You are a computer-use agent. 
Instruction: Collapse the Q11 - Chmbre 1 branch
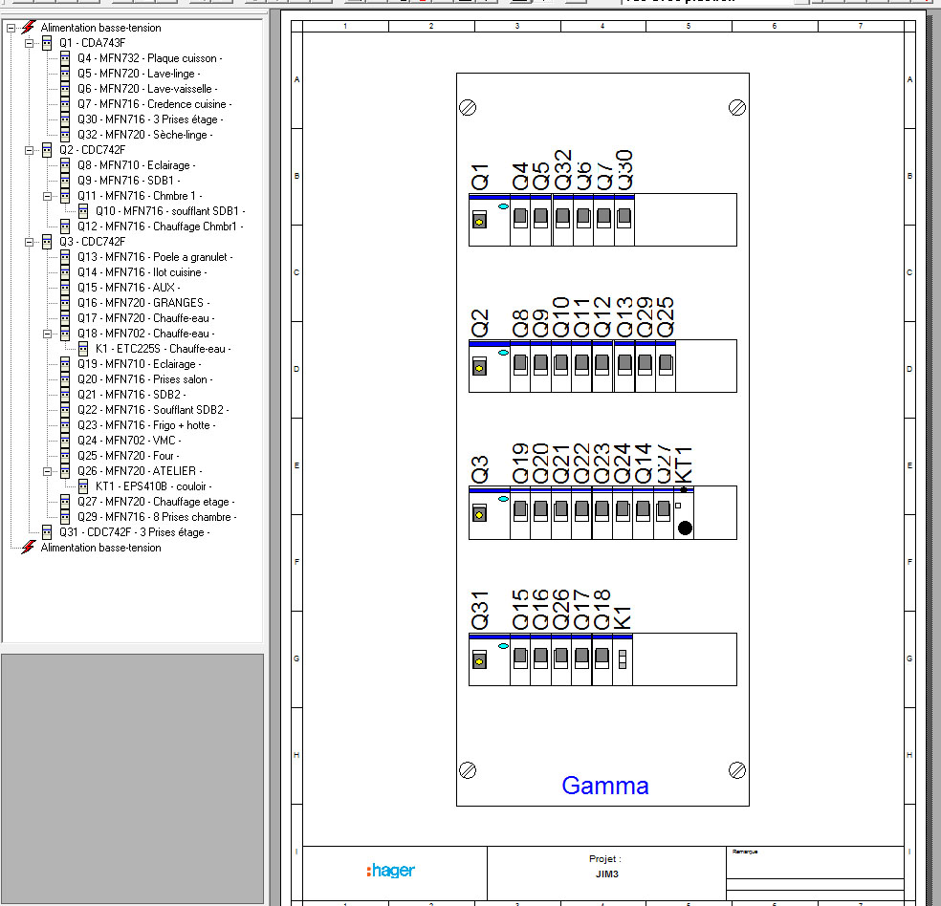click(x=48, y=196)
